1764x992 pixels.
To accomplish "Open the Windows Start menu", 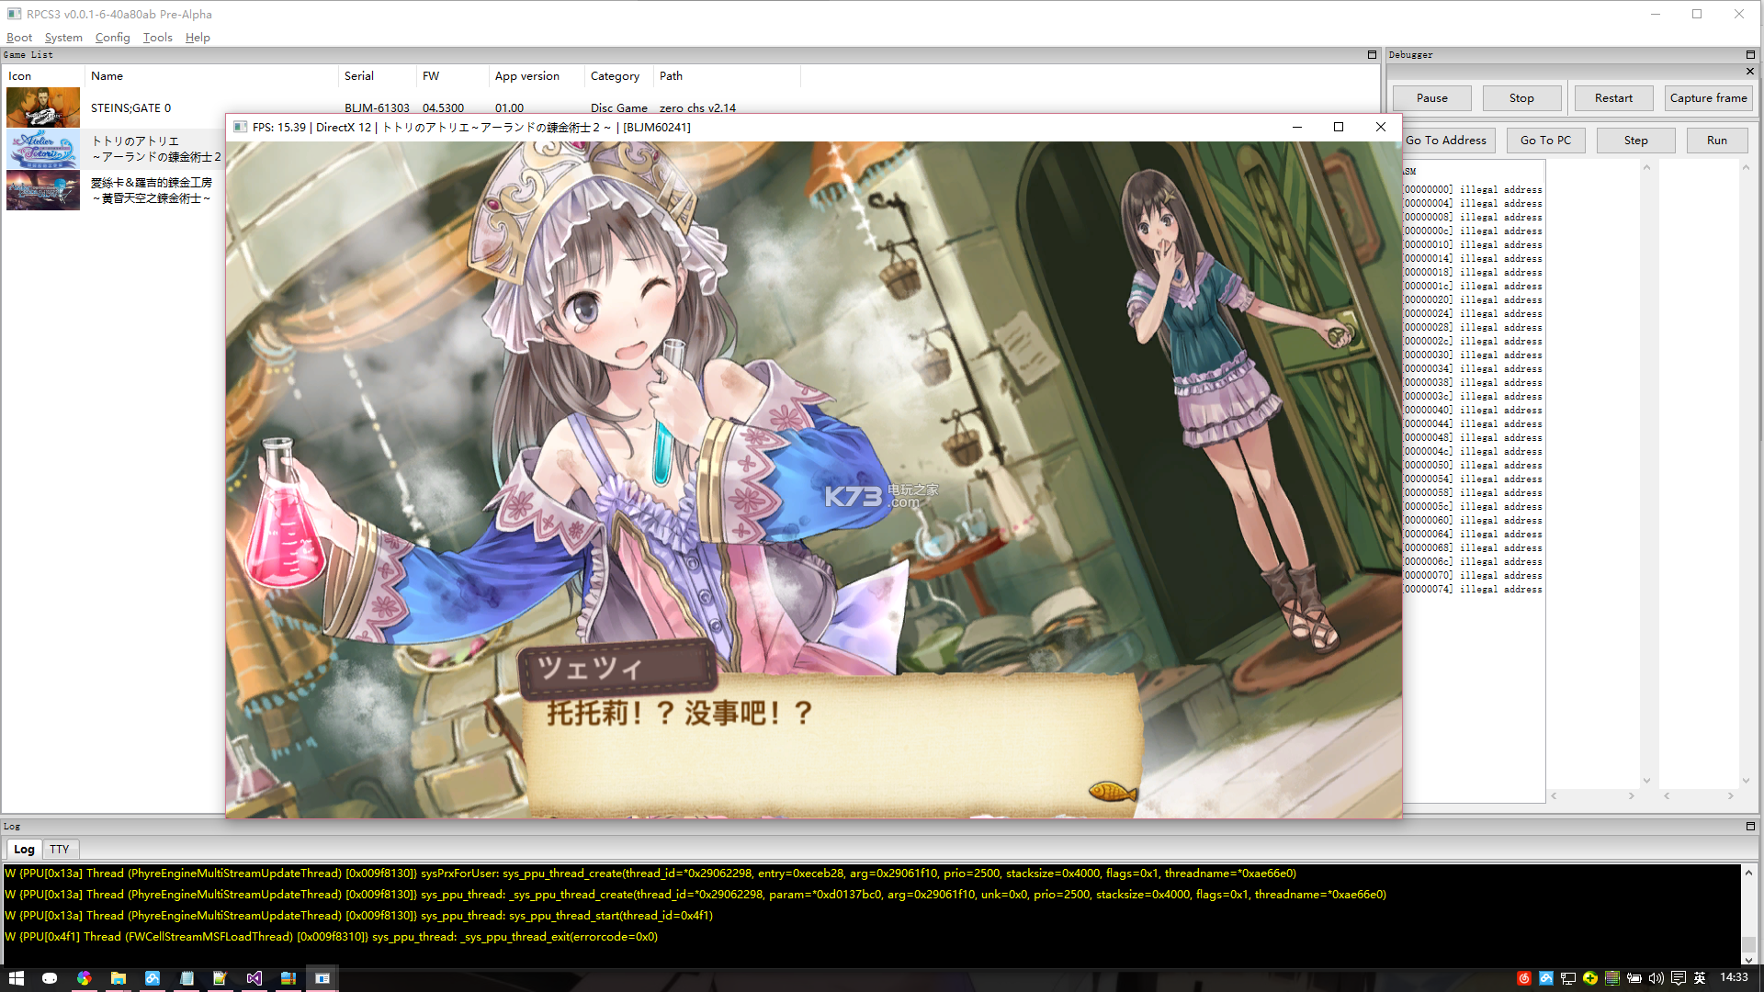I will (x=17, y=978).
